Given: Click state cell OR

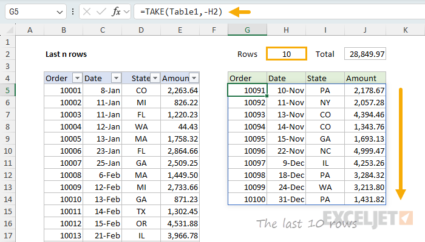Looking at the screenshot, I should [x=141, y=224].
